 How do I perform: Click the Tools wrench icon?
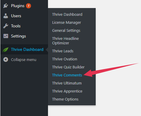tap(6, 26)
